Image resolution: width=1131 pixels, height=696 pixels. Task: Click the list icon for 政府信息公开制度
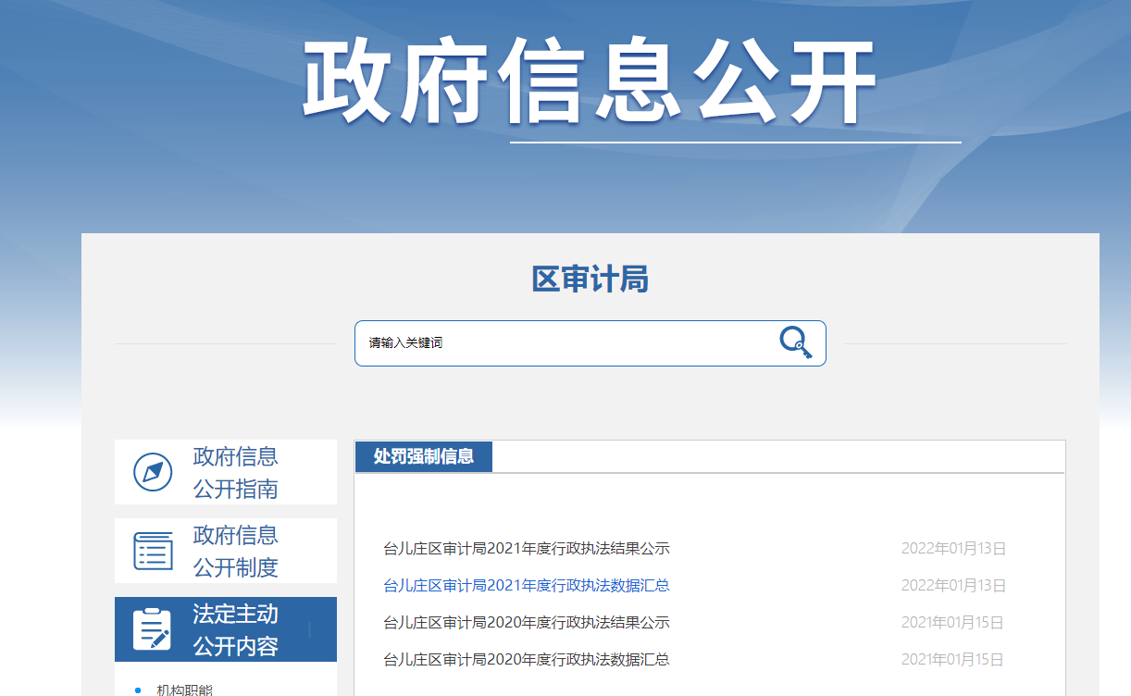coord(153,551)
